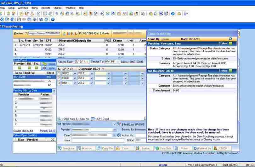Collapse the Pending Bill(s) by Date panel

click(54, 91)
